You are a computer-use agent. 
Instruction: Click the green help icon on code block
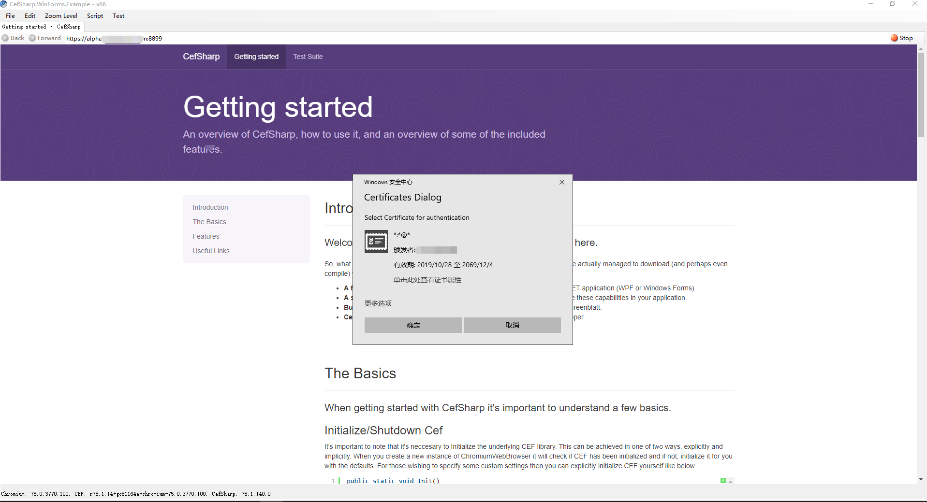coord(722,480)
